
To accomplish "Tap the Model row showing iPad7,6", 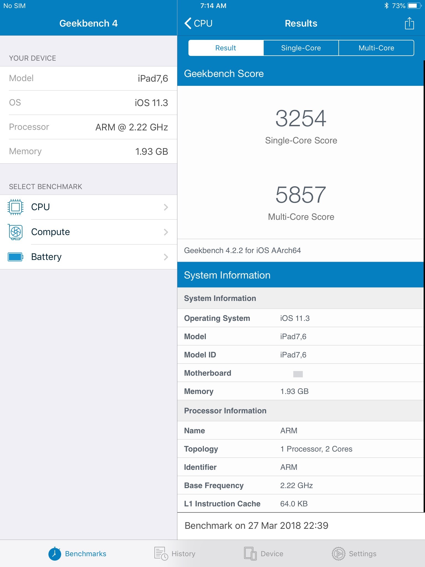I will pos(89,78).
